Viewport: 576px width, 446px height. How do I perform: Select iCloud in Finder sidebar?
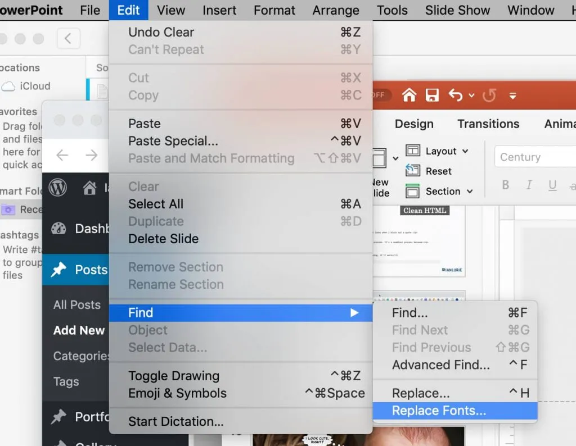[x=35, y=86]
